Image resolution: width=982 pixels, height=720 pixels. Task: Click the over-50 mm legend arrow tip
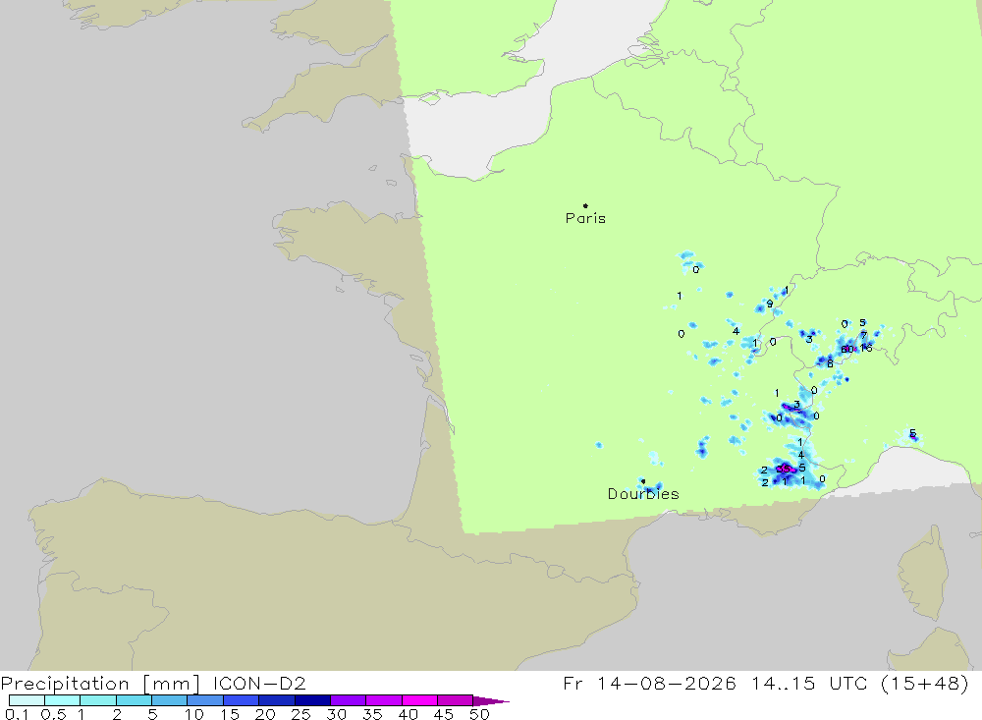tap(492, 700)
